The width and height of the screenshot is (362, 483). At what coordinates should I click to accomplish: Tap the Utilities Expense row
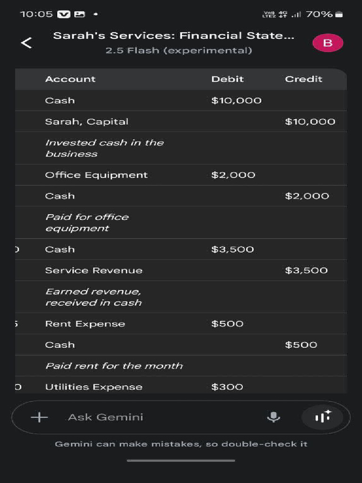coord(94,387)
